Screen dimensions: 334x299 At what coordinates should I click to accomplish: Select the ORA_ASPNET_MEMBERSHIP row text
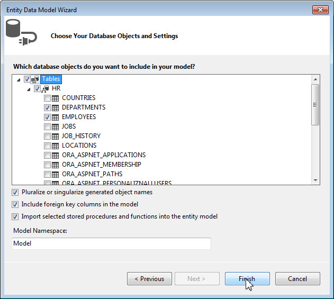102,165
